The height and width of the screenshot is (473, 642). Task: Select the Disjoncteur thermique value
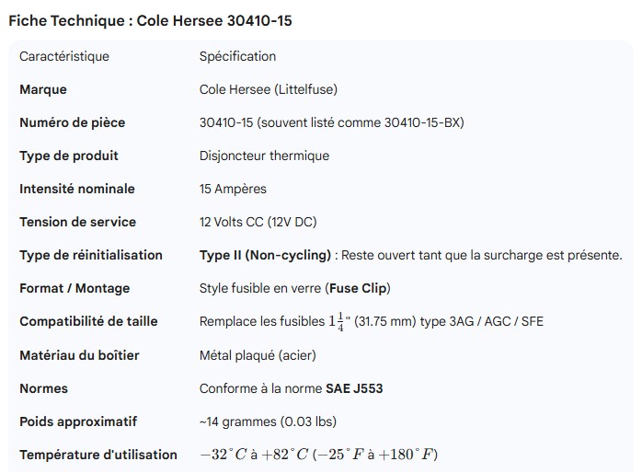(x=264, y=156)
